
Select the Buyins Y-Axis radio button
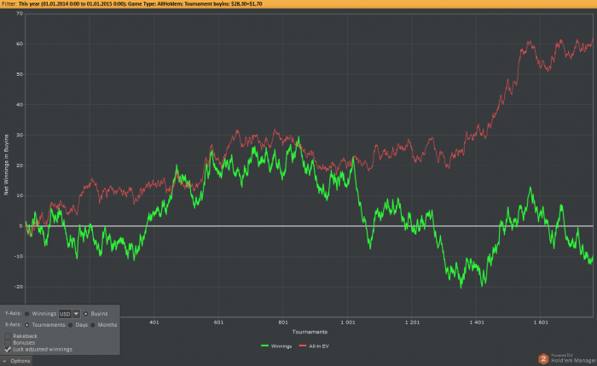point(85,314)
